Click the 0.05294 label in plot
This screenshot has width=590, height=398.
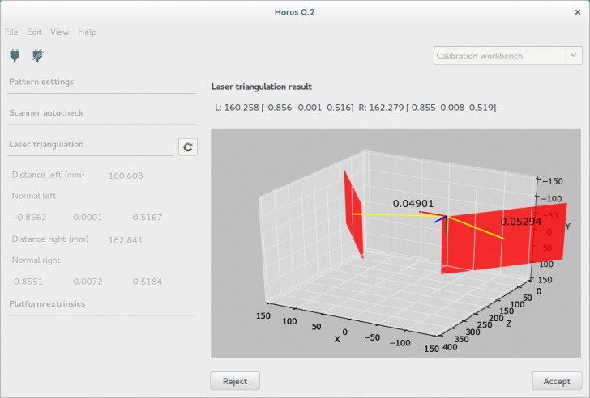point(521,222)
